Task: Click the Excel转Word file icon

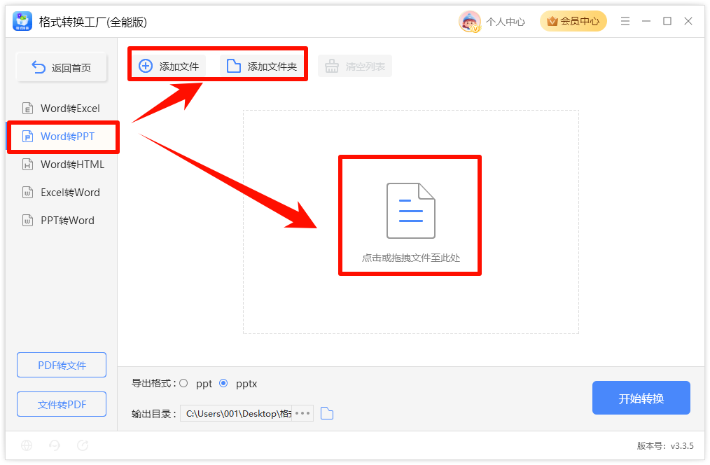Action: tap(27, 193)
